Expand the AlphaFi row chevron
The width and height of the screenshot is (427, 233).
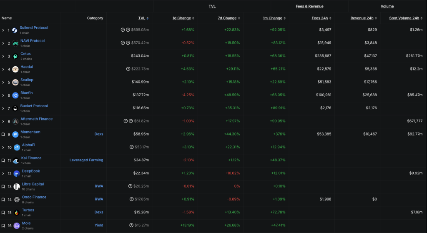tap(3, 148)
